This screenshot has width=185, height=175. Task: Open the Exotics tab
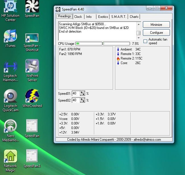click(x=103, y=17)
